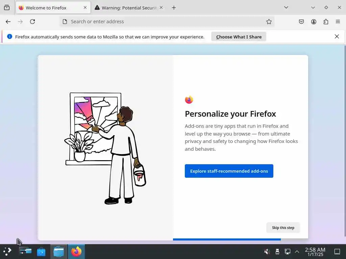Image resolution: width=346 pixels, height=259 pixels.
Task: Click the page document icon in the address bar
Action: point(65,22)
